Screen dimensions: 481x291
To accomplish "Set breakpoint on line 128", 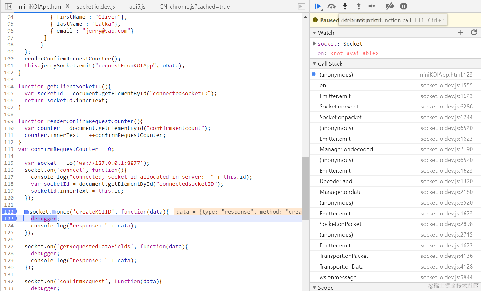I will point(9,253).
